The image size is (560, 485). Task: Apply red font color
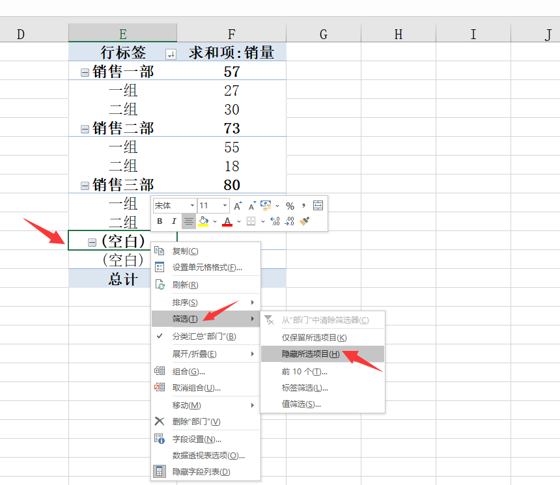pyautogui.click(x=227, y=221)
